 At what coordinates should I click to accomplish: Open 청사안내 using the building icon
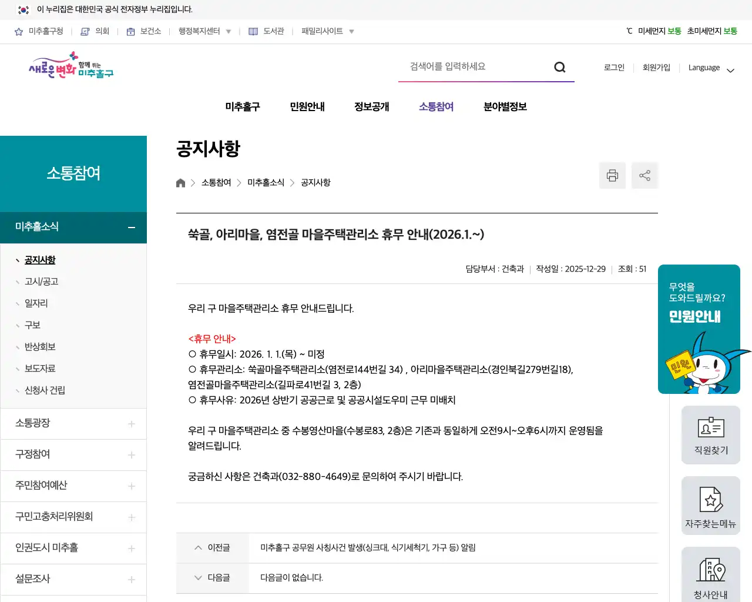[710, 570]
